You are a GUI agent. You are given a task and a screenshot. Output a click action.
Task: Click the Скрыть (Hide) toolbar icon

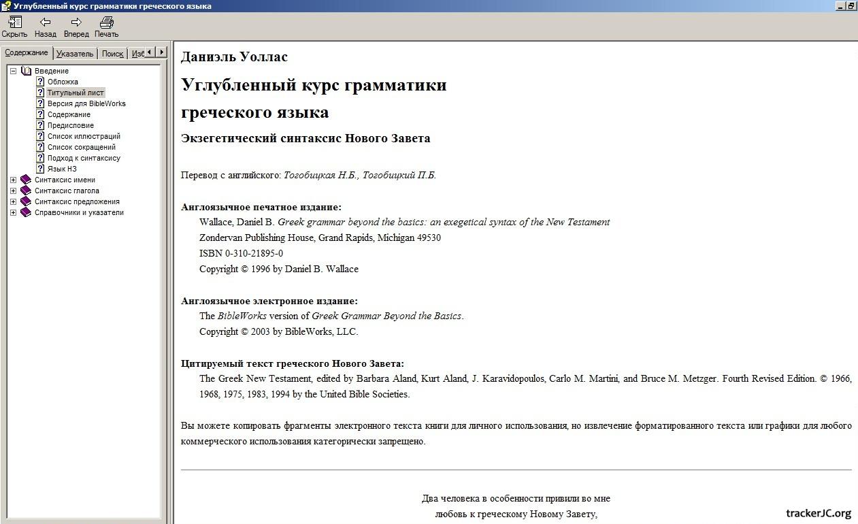[14, 22]
